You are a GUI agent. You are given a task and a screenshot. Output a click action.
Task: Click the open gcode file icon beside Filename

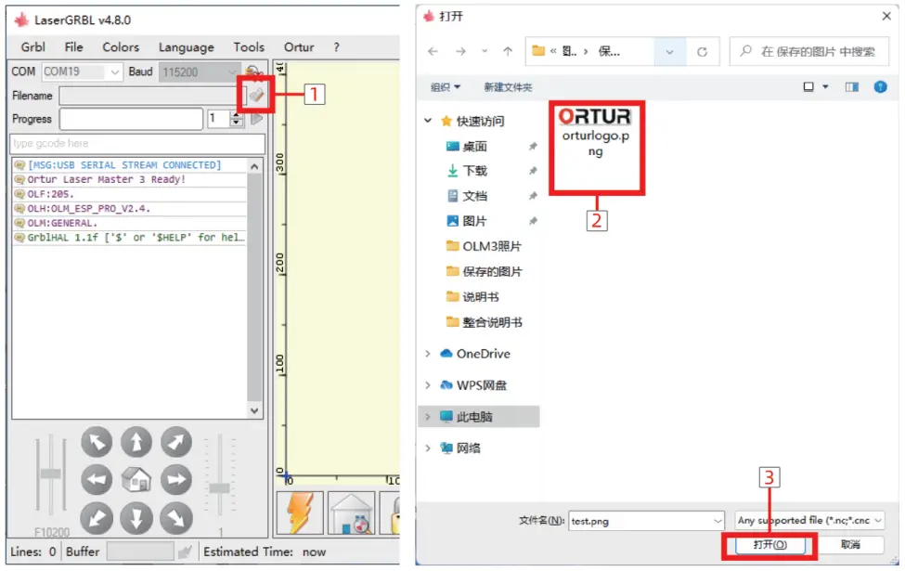257,96
